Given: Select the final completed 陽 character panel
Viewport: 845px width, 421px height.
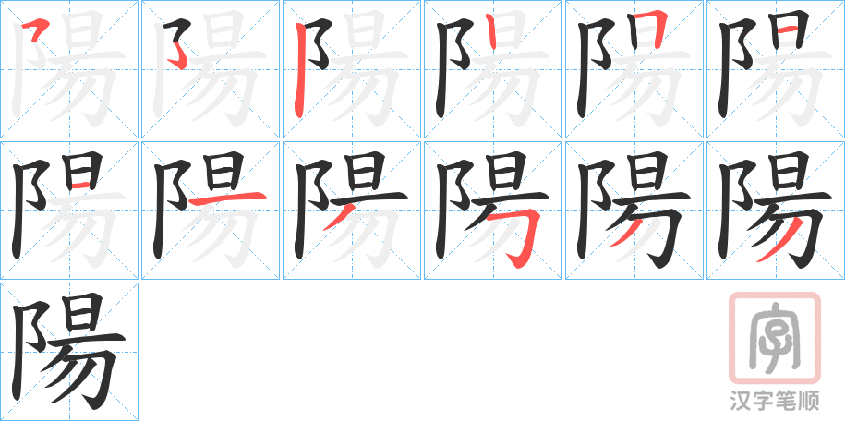Looking at the screenshot, I should point(69,352).
